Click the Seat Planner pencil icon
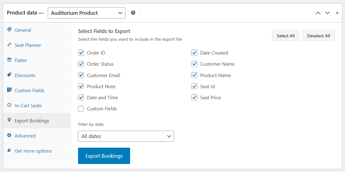The image size is (345, 172). (9, 45)
